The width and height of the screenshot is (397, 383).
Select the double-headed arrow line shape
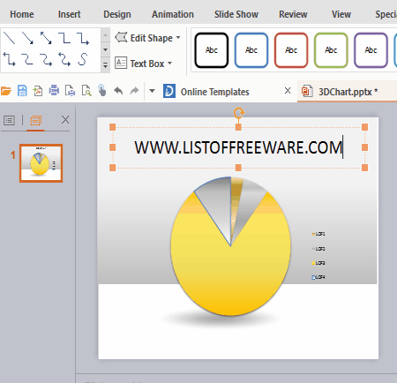point(46,38)
